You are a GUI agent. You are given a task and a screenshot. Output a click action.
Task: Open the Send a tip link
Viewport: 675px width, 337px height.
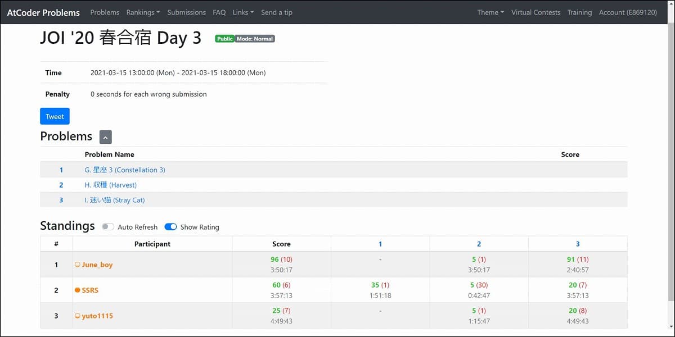coord(277,12)
